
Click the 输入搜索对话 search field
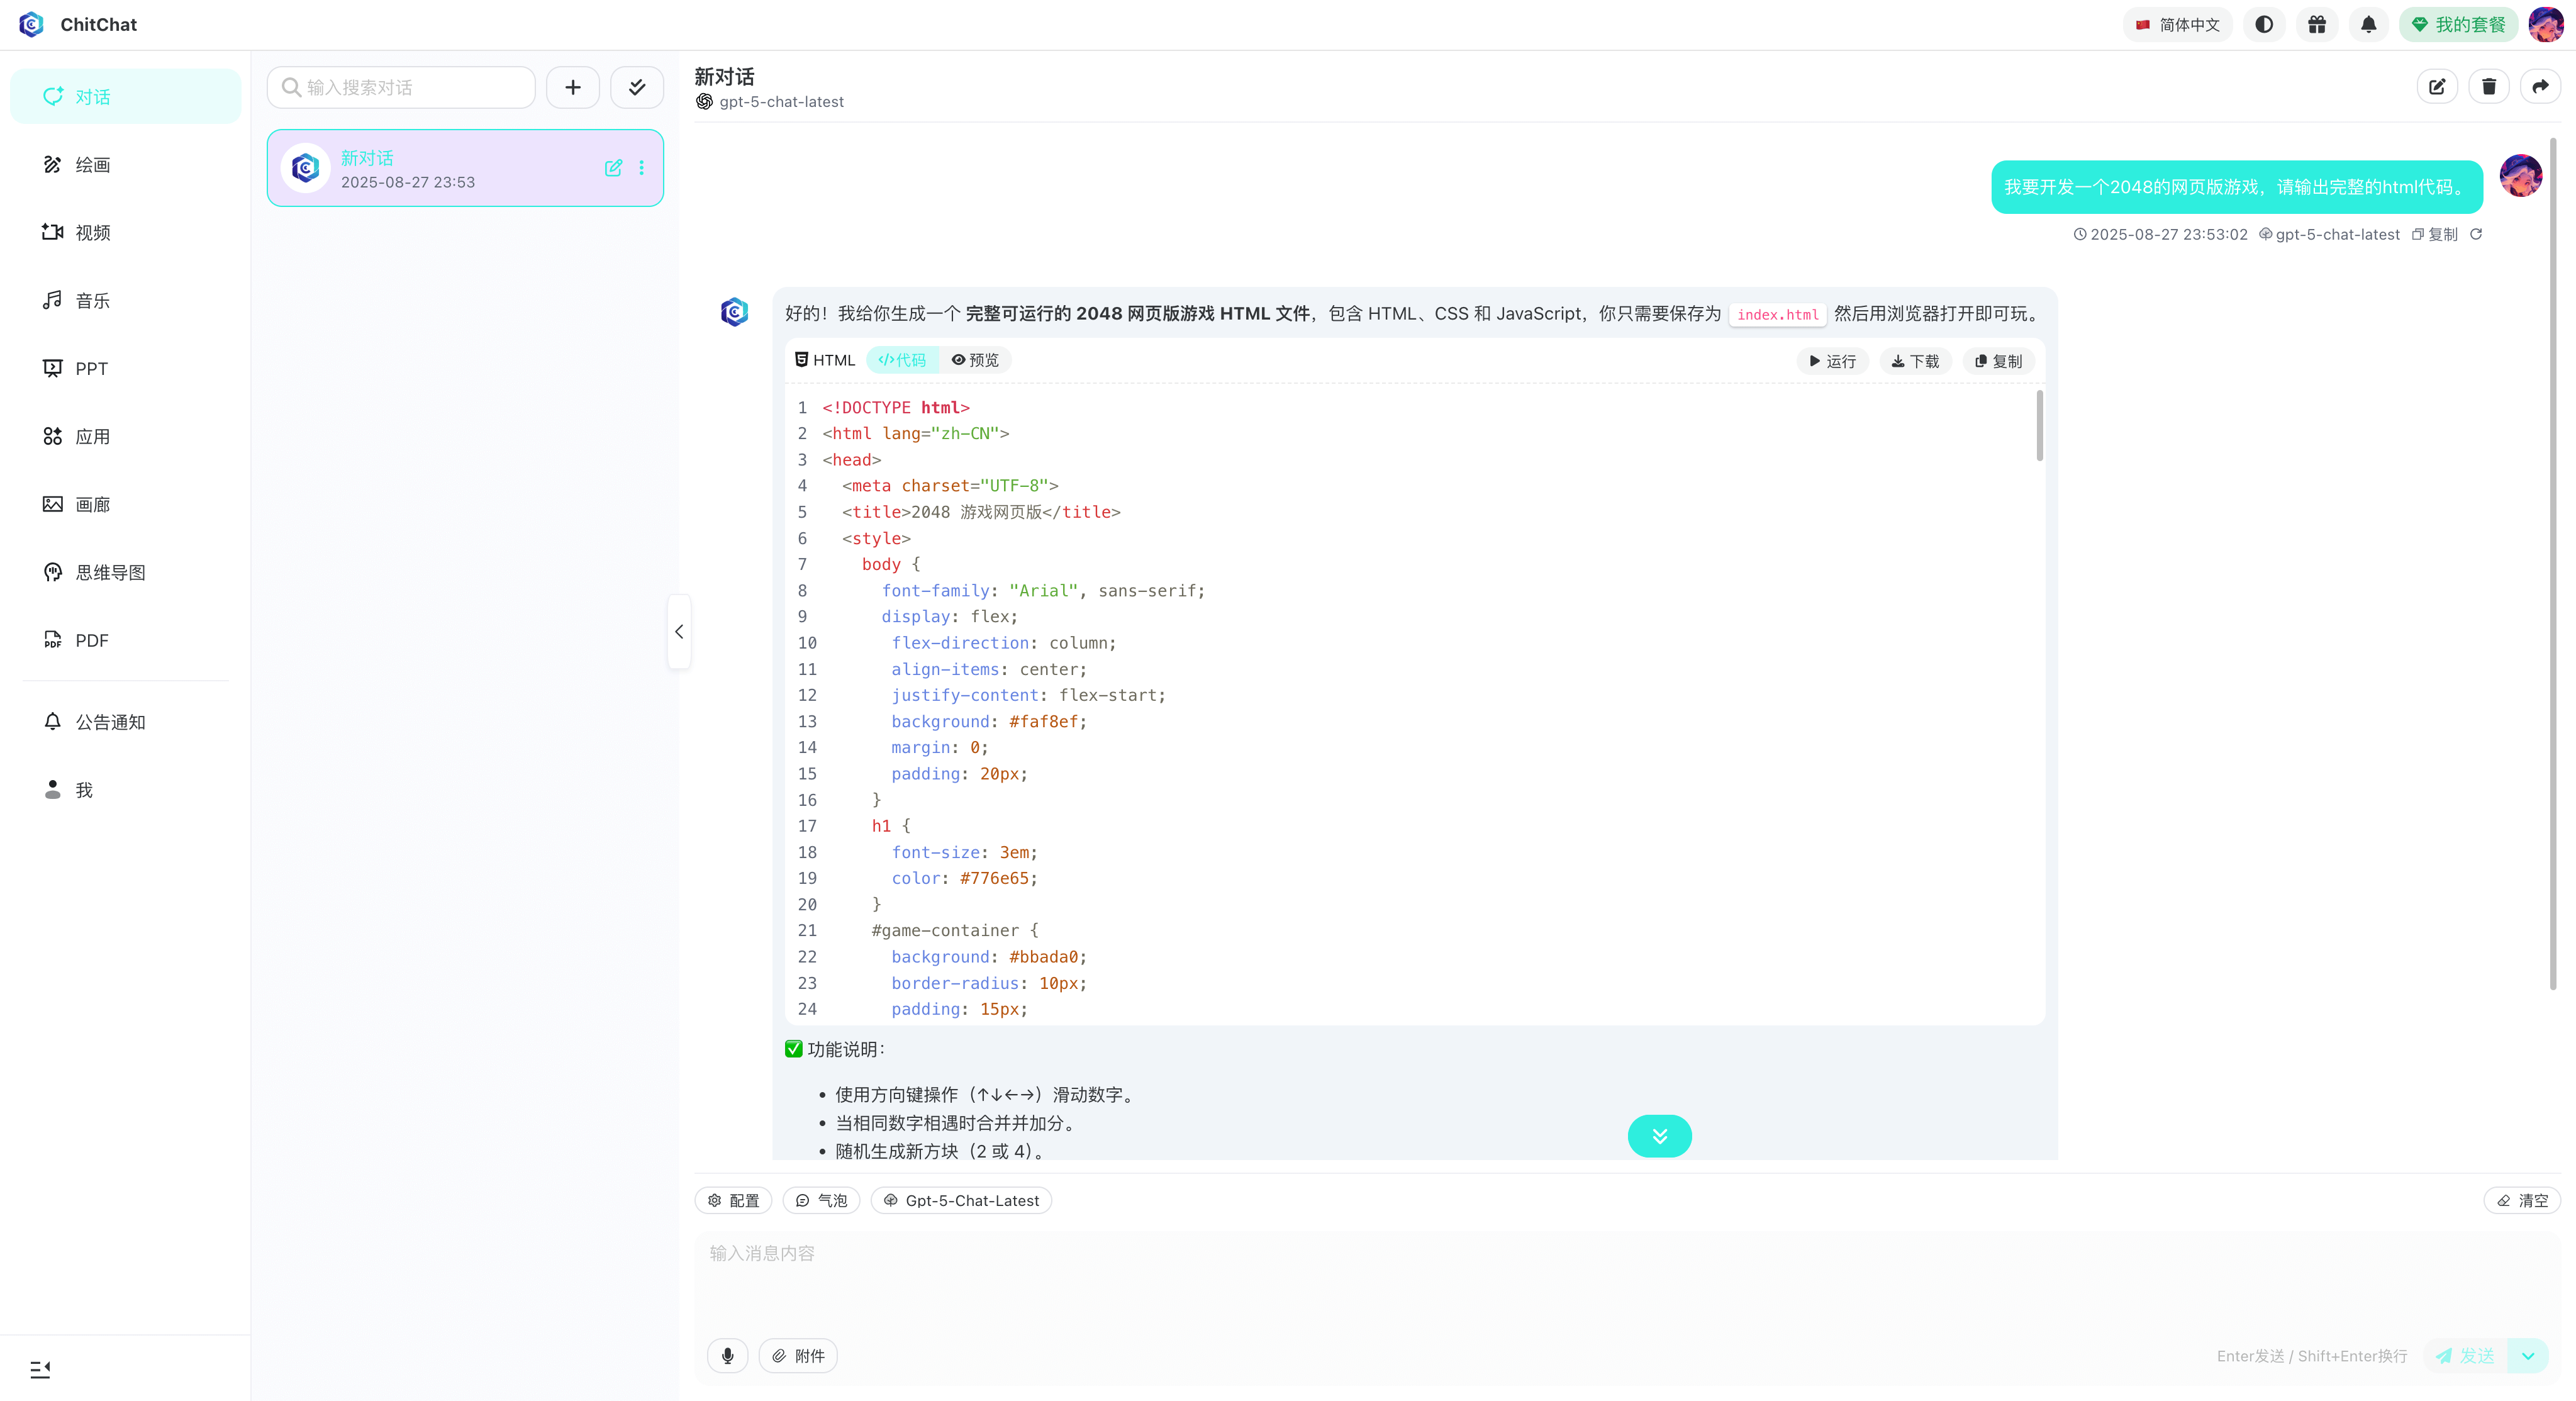coord(410,88)
